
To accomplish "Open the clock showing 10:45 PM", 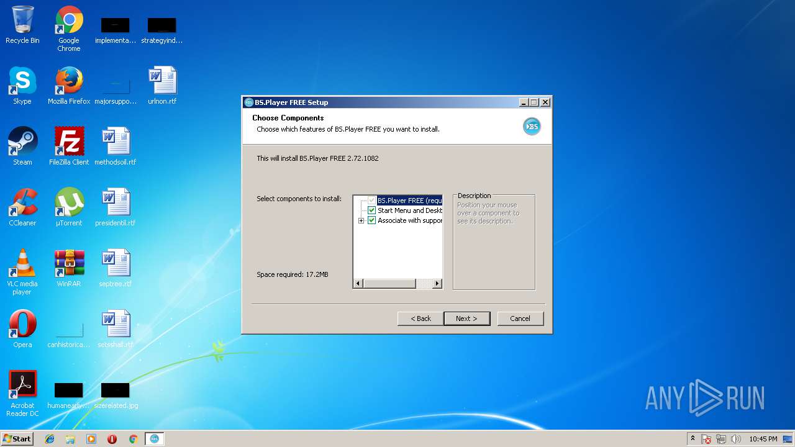I will (763, 439).
